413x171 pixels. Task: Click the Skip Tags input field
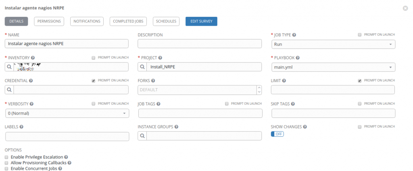tap(334, 113)
